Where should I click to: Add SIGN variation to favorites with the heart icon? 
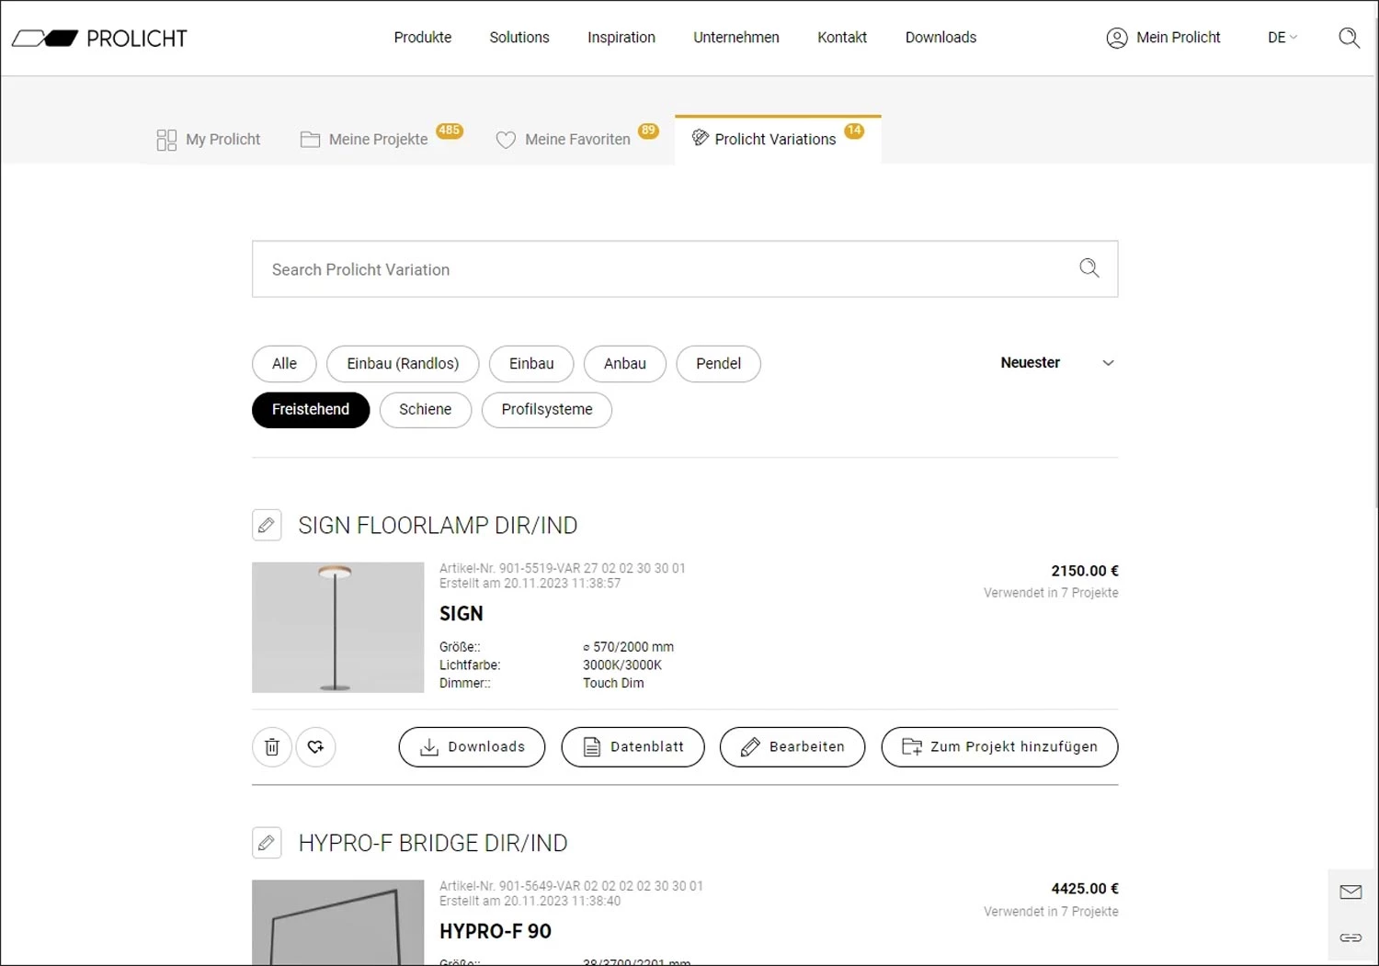[x=316, y=747]
